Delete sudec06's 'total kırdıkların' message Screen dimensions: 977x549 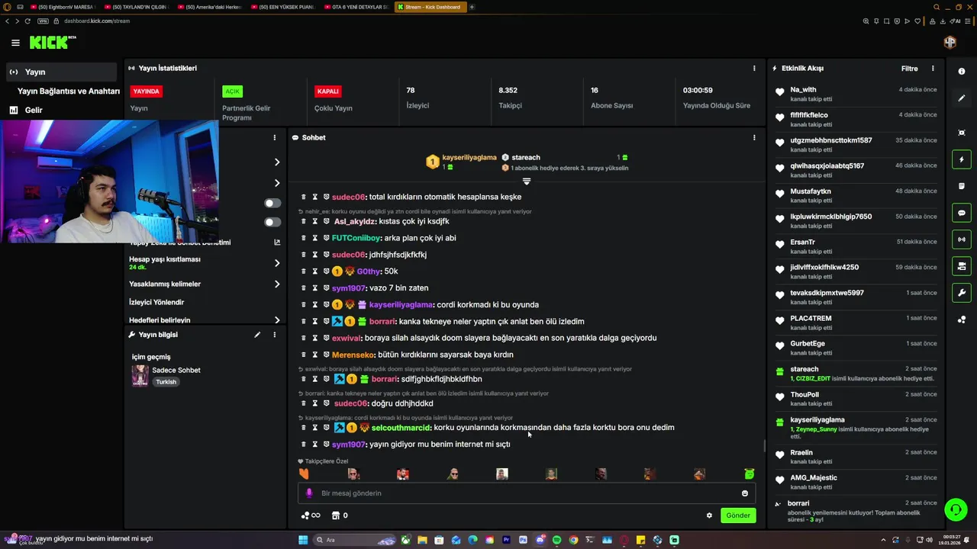pos(303,197)
